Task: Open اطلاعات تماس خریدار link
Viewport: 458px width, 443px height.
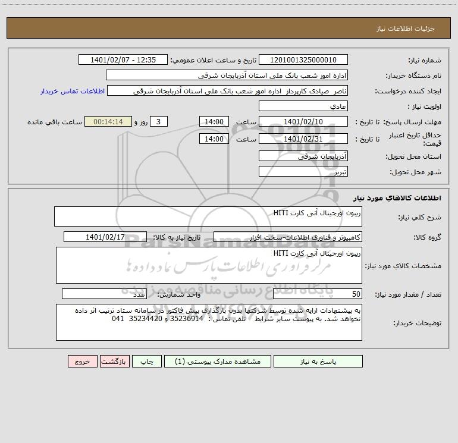Action: pos(73,91)
